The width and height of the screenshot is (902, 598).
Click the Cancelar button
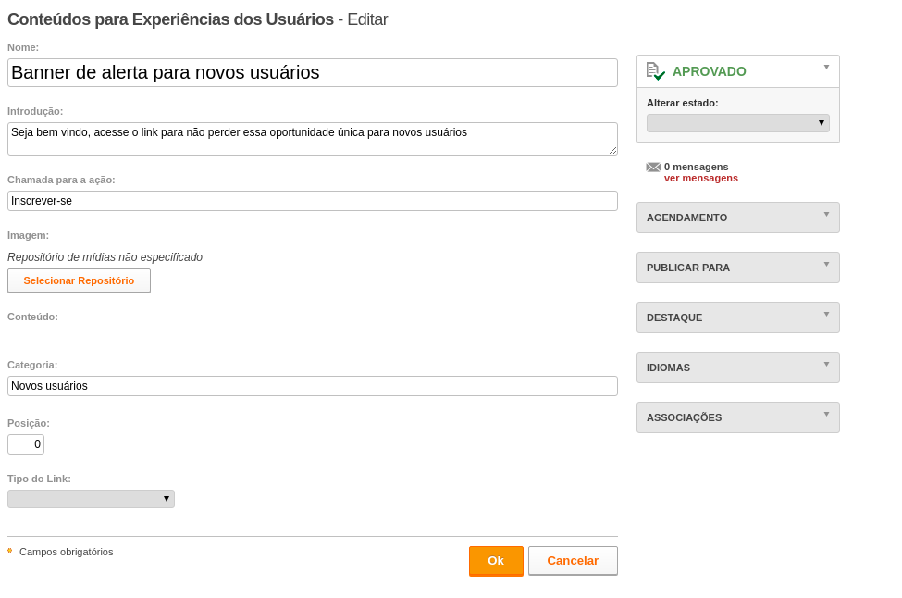[x=573, y=561]
